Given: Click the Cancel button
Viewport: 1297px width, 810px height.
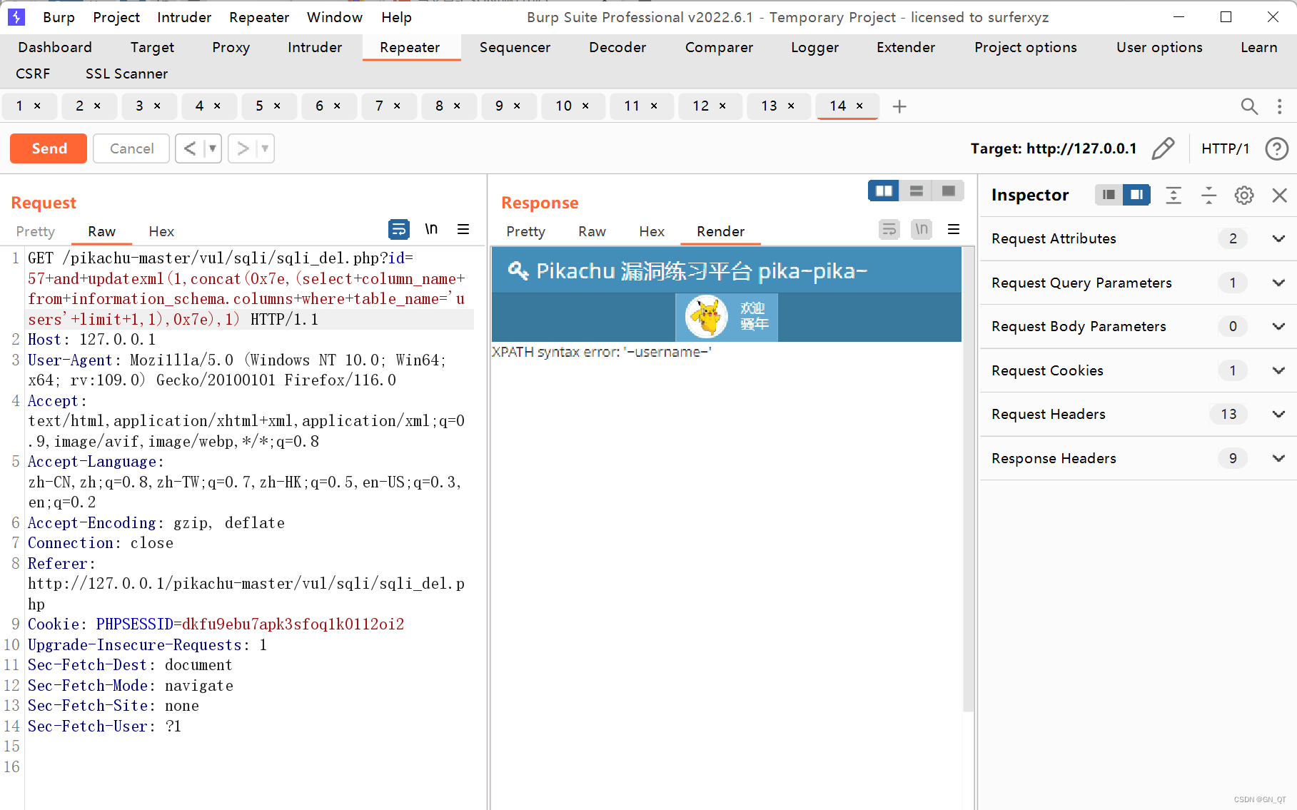Looking at the screenshot, I should tap(131, 148).
